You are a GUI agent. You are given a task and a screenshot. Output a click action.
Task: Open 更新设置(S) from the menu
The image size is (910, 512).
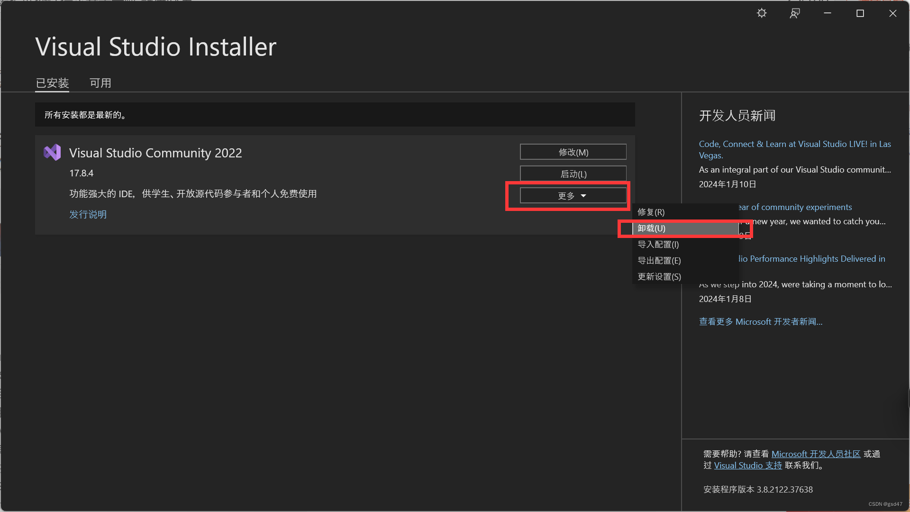659,277
